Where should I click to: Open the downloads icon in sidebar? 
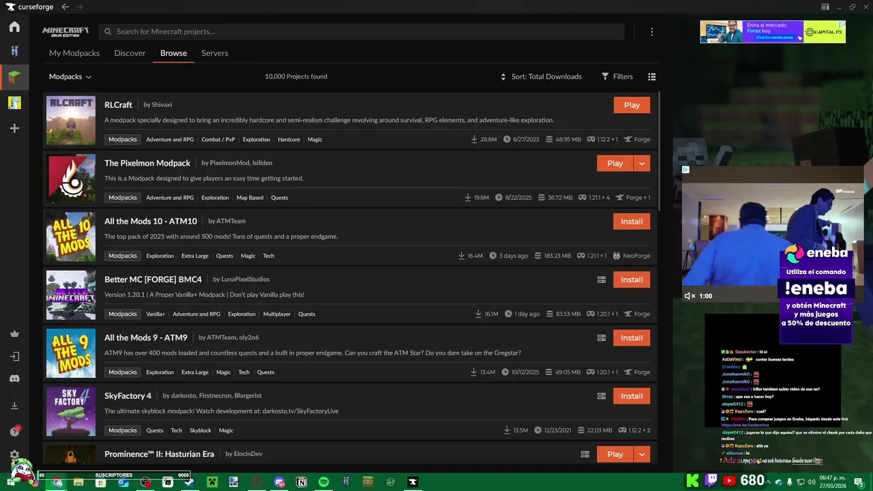(x=14, y=406)
